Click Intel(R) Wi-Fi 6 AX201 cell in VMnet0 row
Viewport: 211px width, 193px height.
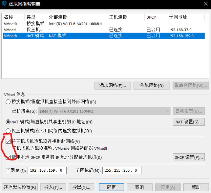[76, 24]
